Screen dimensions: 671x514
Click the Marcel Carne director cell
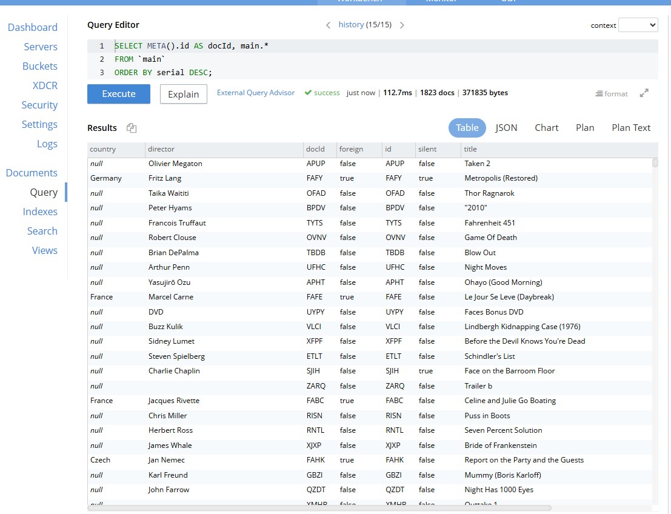click(171, 297)
